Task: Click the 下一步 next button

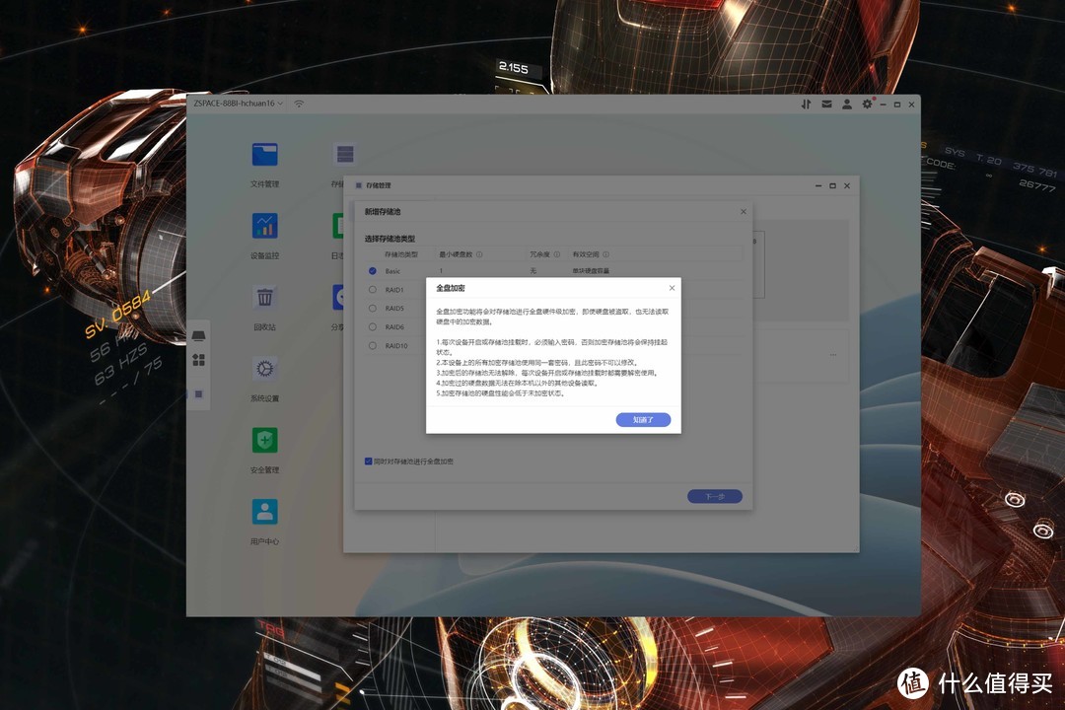Action: point(715,497)
